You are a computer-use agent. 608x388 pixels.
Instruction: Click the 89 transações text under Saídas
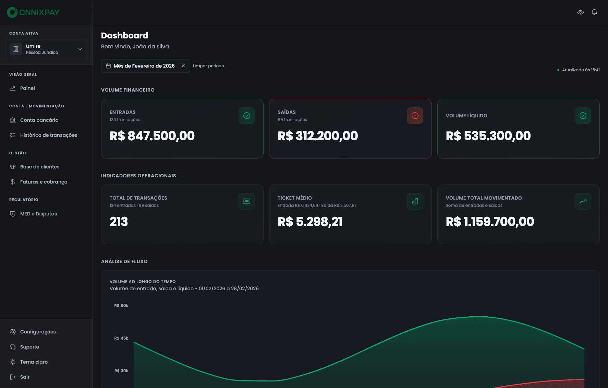click(x=292, y=120)
